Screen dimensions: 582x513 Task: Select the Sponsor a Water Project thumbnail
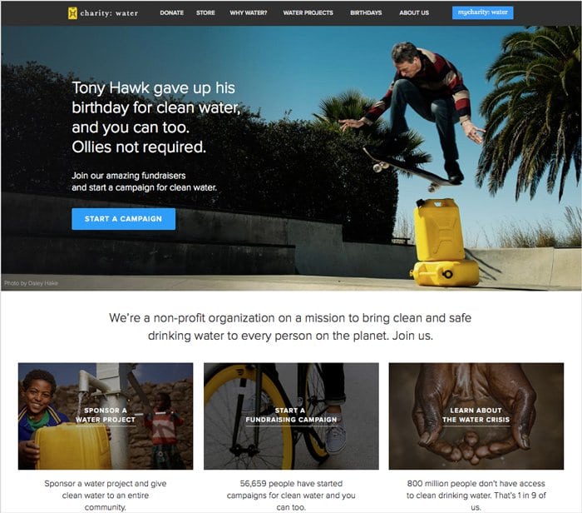(106, 416)
